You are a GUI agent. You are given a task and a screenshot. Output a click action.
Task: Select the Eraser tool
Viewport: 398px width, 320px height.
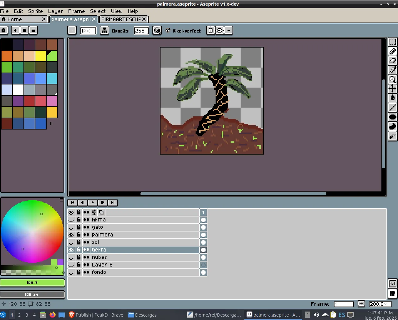pyautogui.click(x=393, y=61)
